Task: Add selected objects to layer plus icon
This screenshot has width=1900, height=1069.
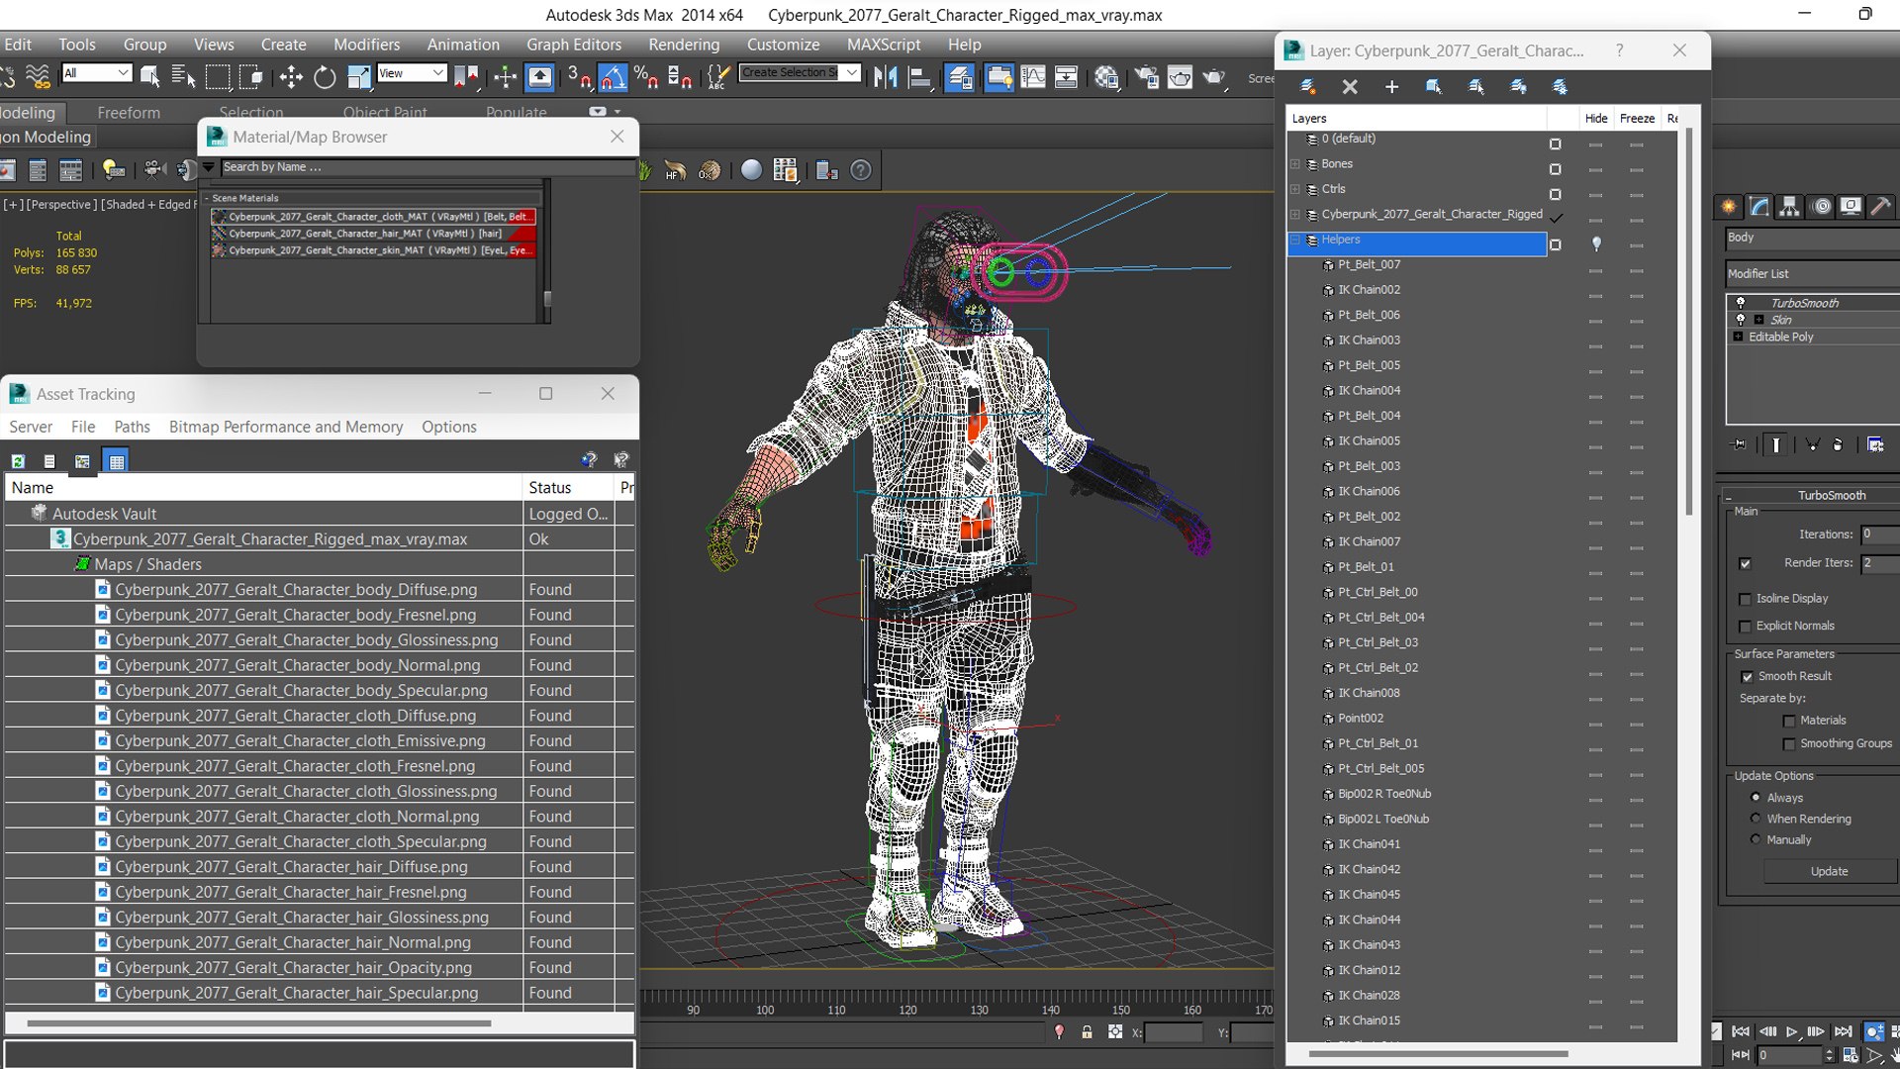Action: (x=1391, y=87)
